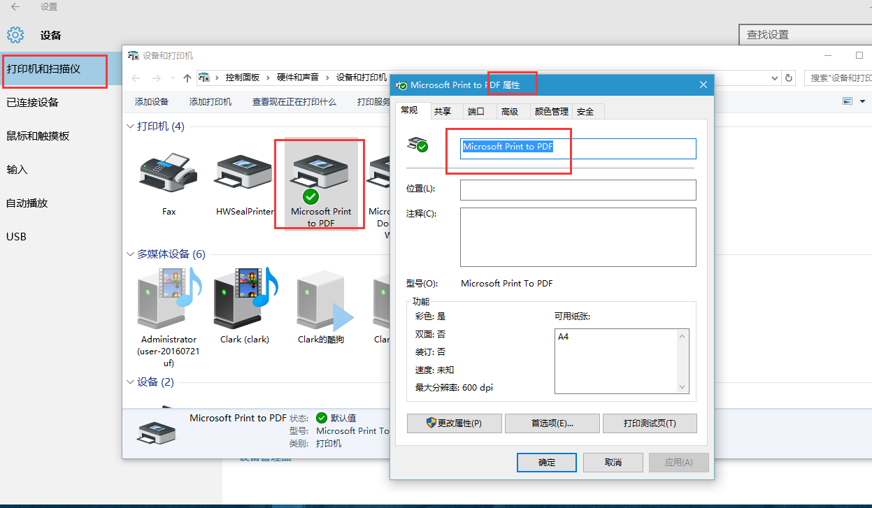Image resolution: width=872 pixels, height=508 pixels.
Task: Collapse the 多媒体设备 (6) group
Action: tap(130, 254)
